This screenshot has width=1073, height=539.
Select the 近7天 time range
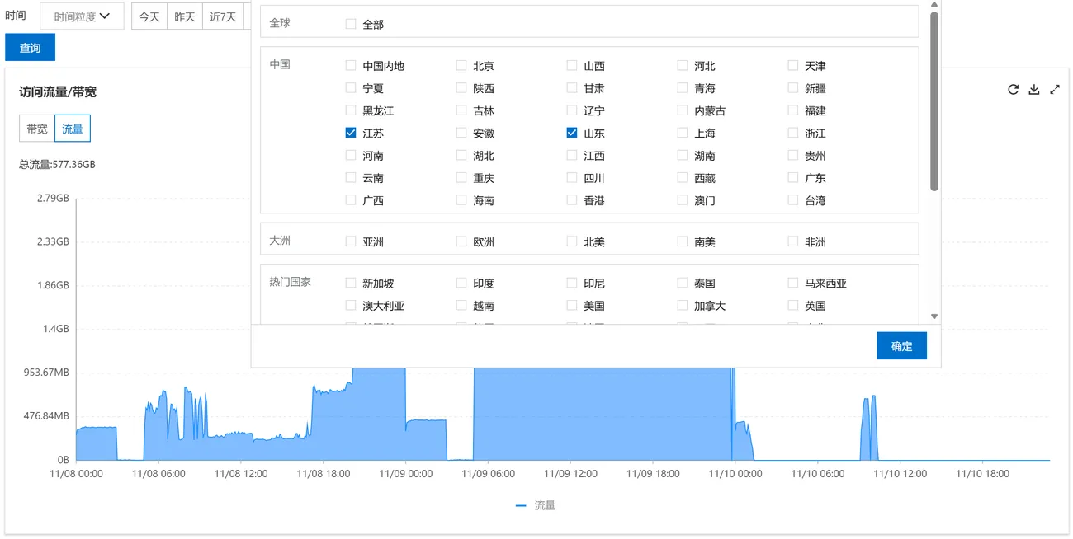pos(223,16)
